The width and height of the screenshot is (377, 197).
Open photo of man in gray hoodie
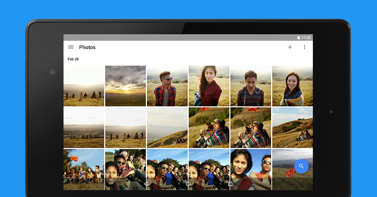point(250,86)
